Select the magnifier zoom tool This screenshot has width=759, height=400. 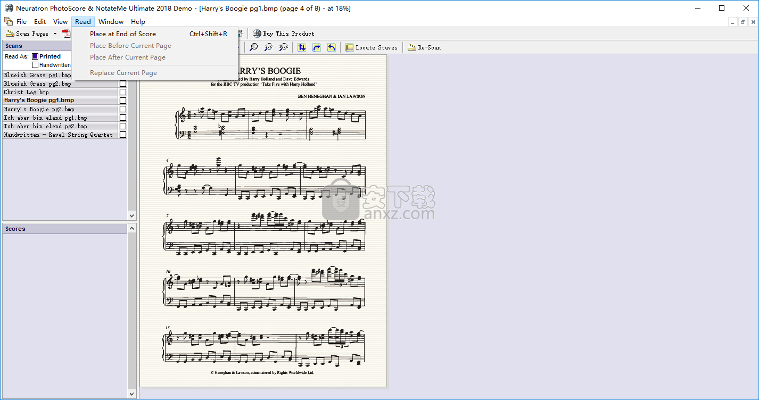pyautogui.click(x=254, y=47)
